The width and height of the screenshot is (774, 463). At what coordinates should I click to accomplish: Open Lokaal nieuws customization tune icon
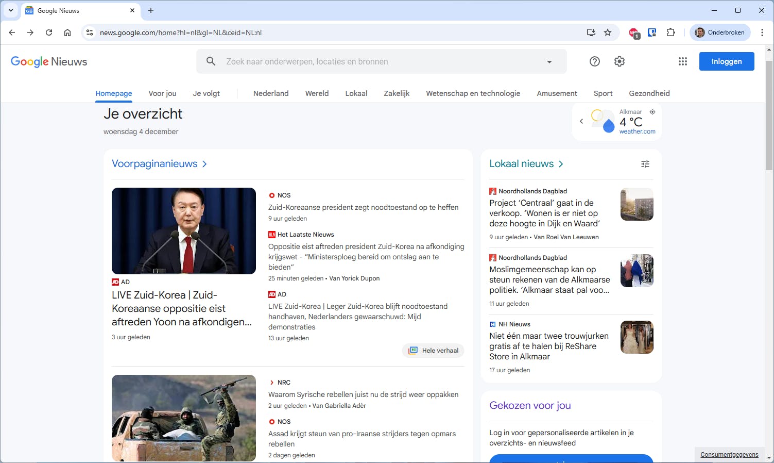[x=645, y=163]
